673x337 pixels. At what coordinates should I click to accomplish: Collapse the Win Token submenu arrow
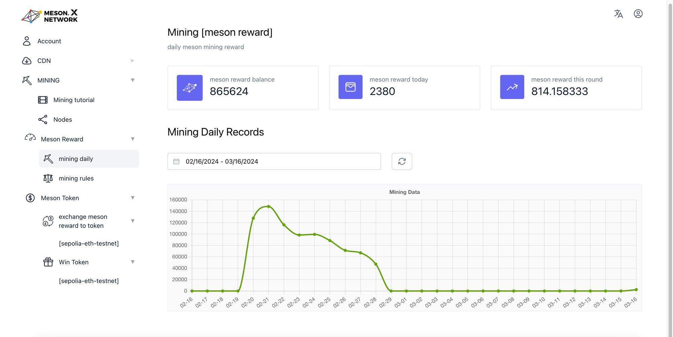[133, 262]
